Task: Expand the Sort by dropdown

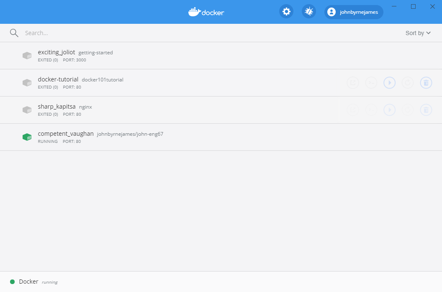Action: pyautogui.click(x=418, y=33)
